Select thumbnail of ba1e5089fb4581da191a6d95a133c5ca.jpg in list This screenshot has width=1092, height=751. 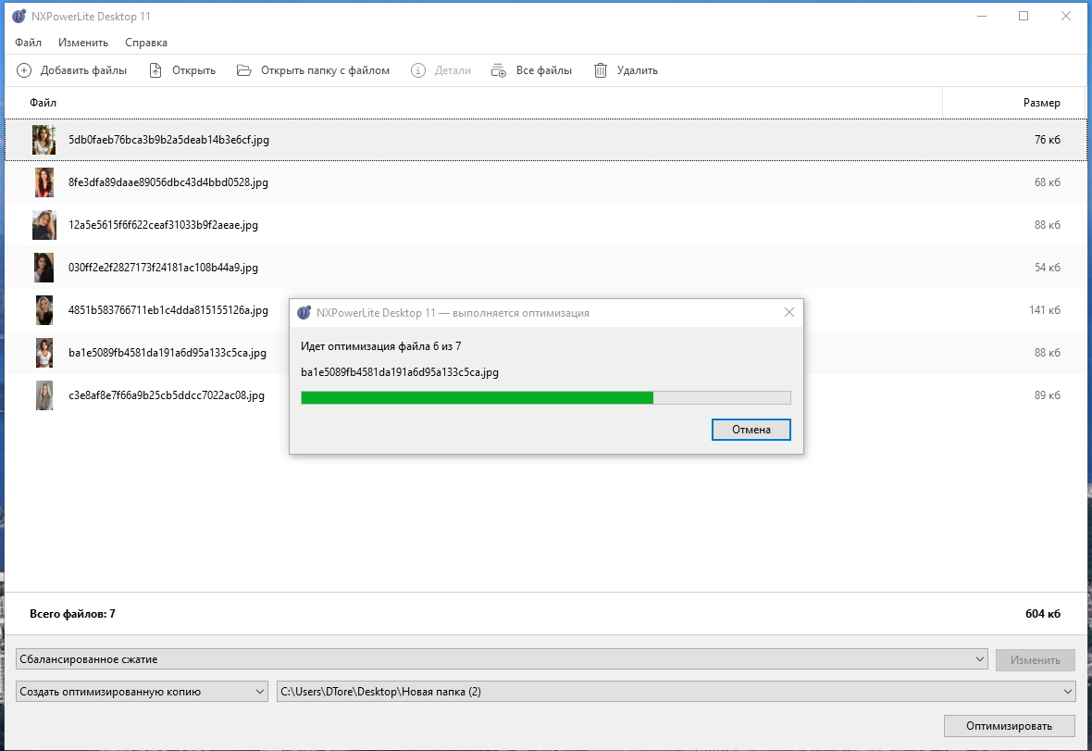point(43,353)
